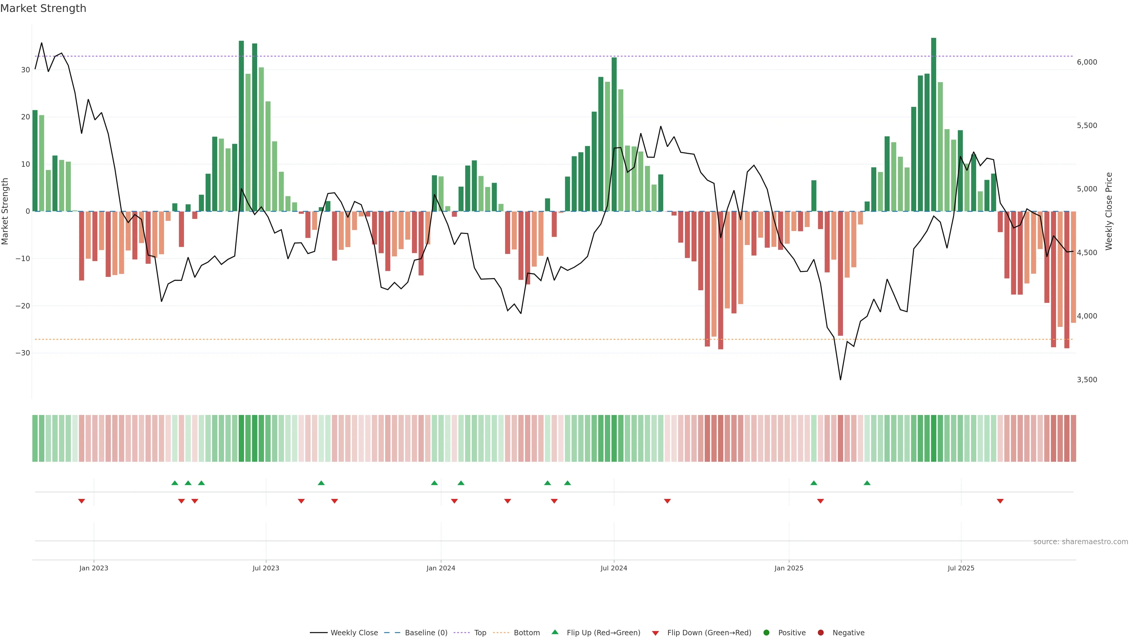Click the Jul 2025 x-axis label
Screen dimensions: 1143x643
point(961,568)
